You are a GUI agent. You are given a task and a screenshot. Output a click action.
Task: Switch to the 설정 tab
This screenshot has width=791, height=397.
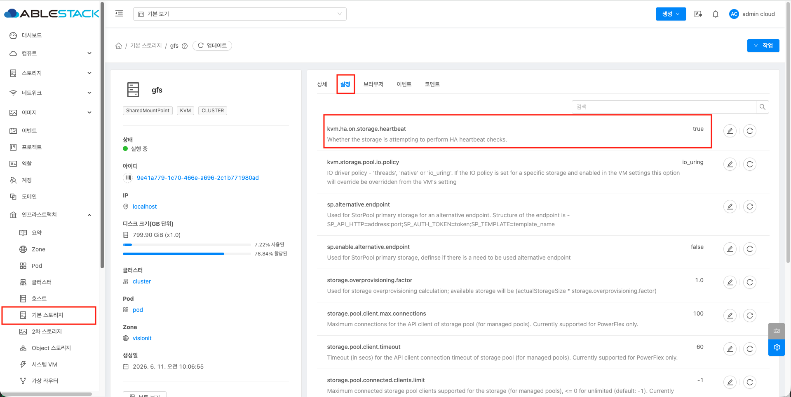pos(345,84)
